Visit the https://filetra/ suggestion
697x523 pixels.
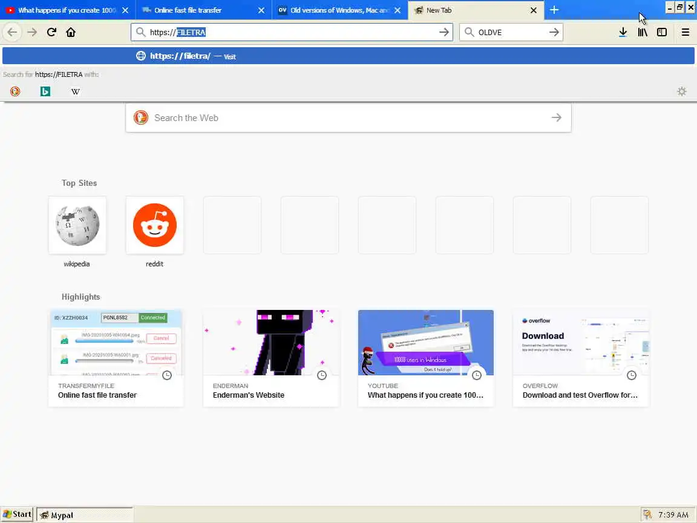(348, 56)
